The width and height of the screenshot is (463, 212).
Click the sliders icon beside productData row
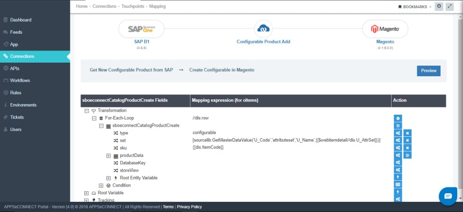408,155
